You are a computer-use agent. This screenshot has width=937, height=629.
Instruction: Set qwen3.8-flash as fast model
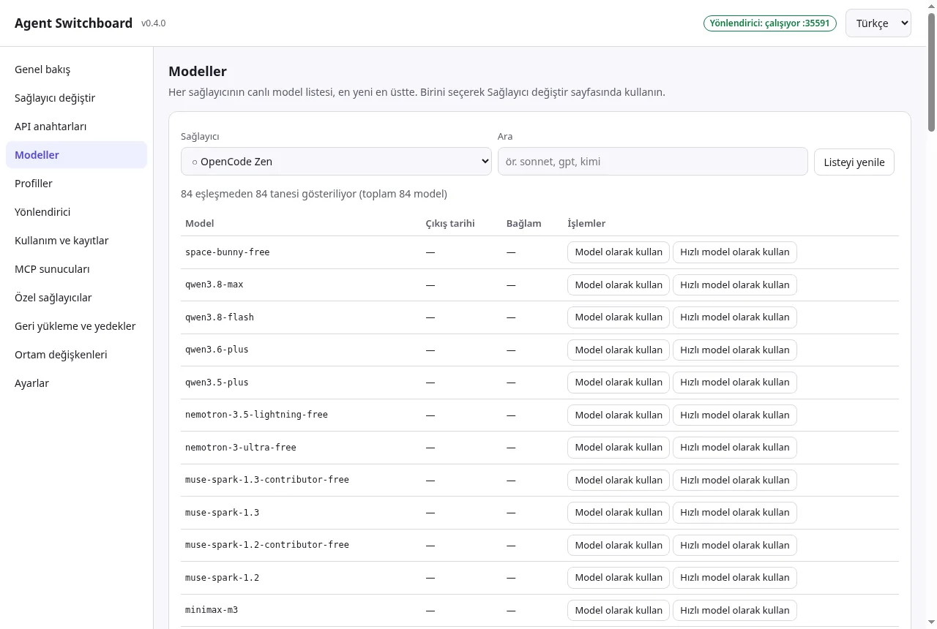tap(735, 317)
